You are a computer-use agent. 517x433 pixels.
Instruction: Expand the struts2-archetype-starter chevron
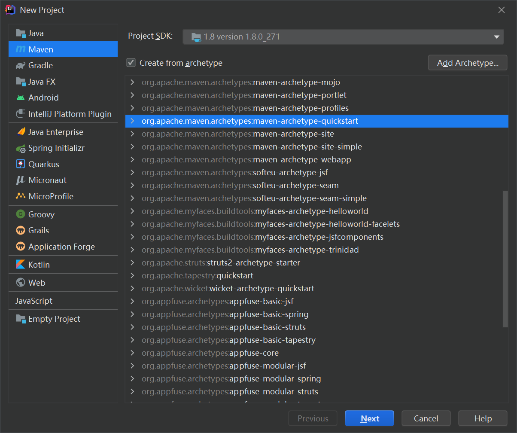[x=132, y=263]
